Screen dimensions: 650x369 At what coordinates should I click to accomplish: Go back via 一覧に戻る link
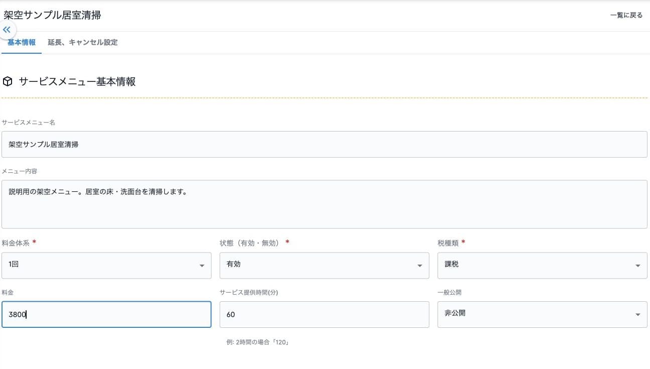(x=626, y=15)
